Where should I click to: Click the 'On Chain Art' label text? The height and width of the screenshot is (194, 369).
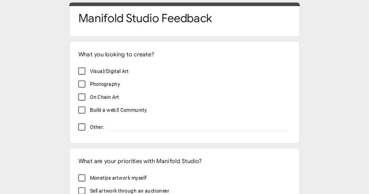click(x=104, y=97)
